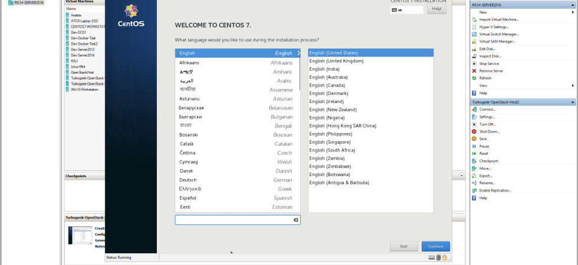
Task: Click the Import Virtual Machine icon
Action: coord(474,19)
